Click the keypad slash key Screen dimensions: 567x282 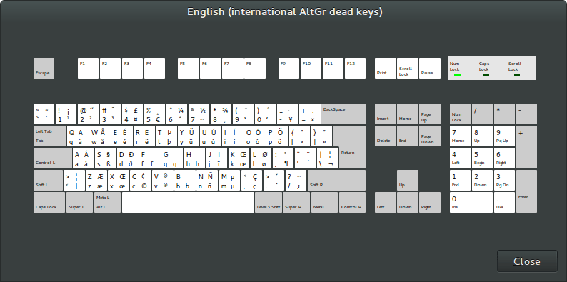tap(483, 114)
